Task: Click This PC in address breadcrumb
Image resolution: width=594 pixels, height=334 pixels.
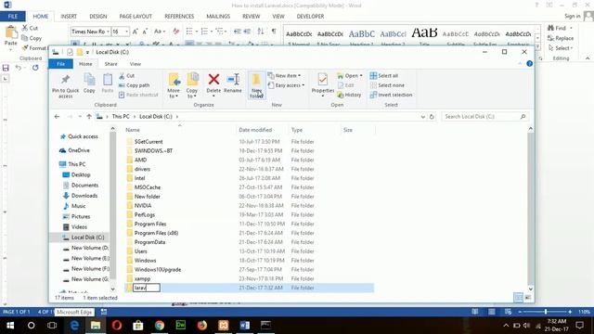Action: point(121,117)
